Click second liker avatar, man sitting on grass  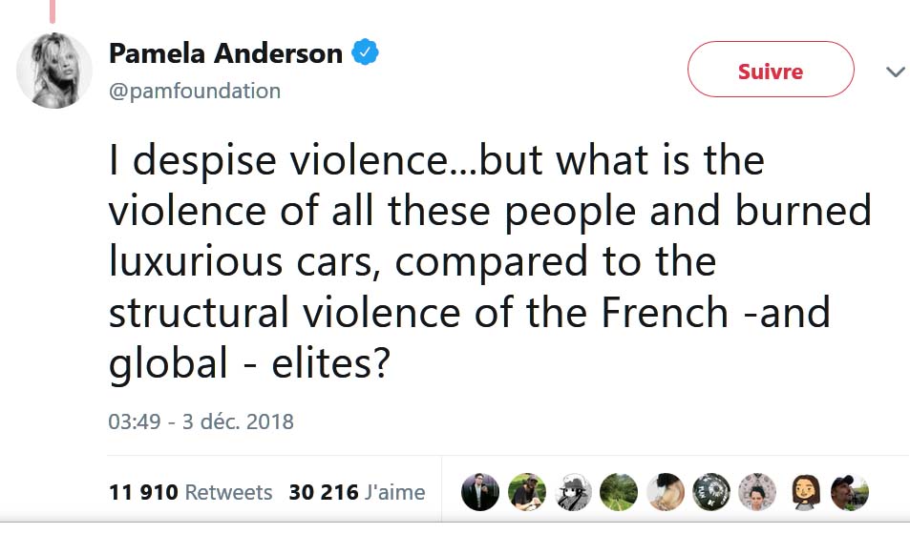526,492
